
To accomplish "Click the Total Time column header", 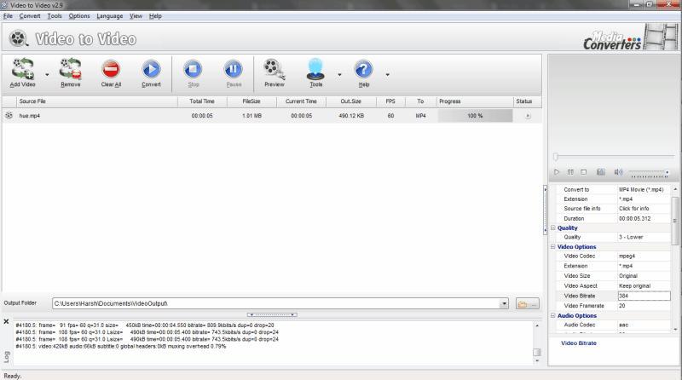I will (x=202, y=101).
